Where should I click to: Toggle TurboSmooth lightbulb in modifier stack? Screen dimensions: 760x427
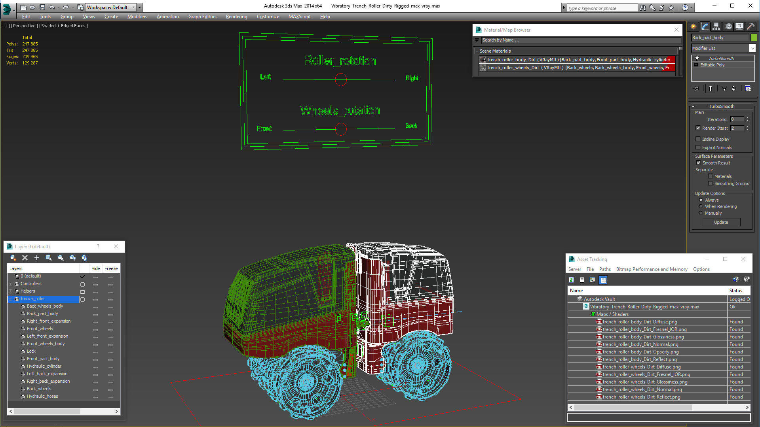pyautogui.click(x=697, y=58)
